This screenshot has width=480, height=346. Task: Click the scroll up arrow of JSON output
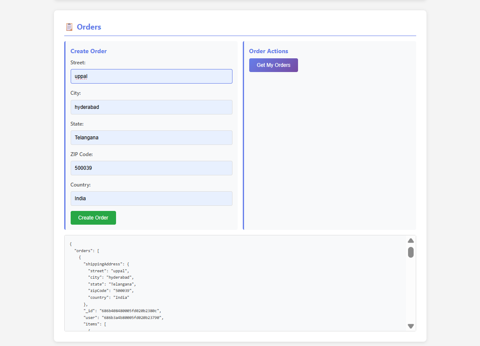[x=411, y=241]
